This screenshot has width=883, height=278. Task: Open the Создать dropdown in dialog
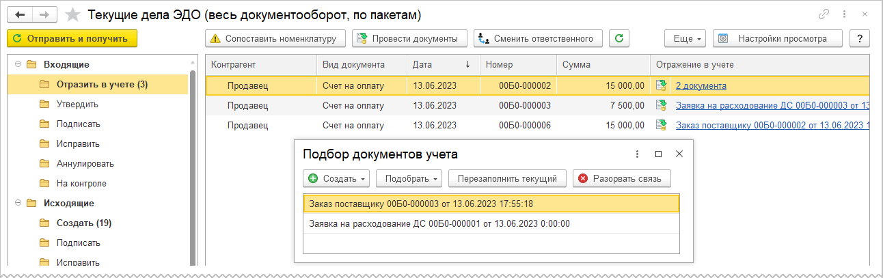tap(336, 178)
